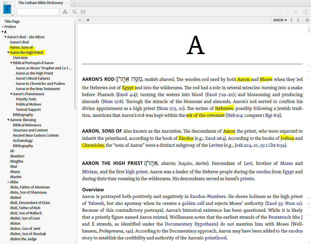Collapse the contents pane chevron
Screen dimensions: 311x244
80,20
